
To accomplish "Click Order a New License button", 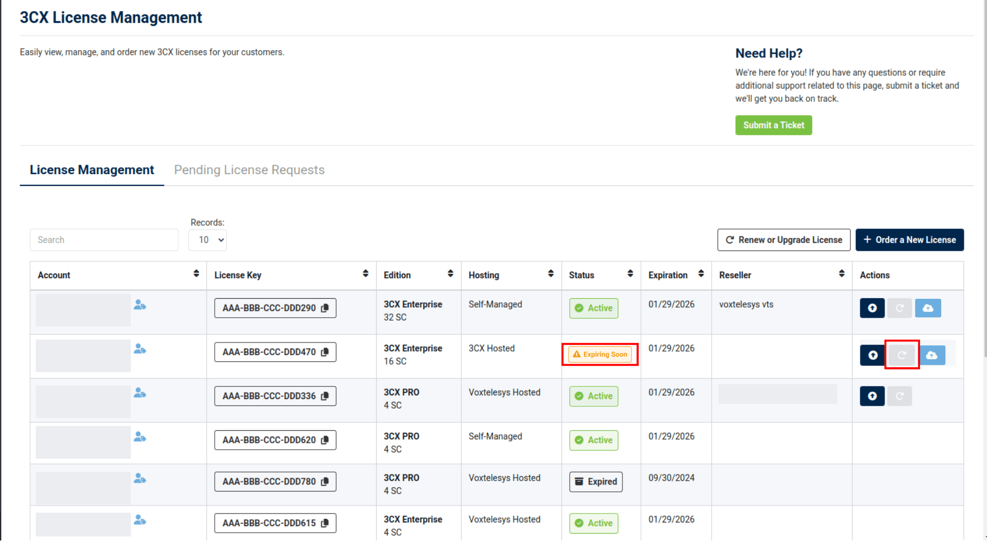I will tap(909, 240).
